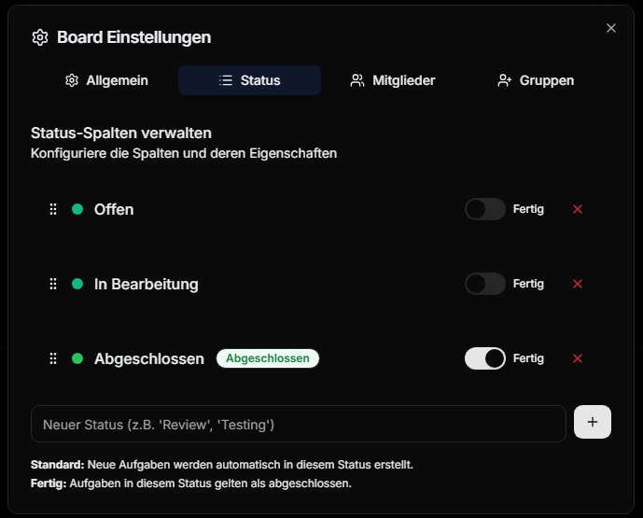Image resolution: width=643 pixels, height=518 pixels.
Task: Delete the In Bearbeitung status
Action: 578,284
